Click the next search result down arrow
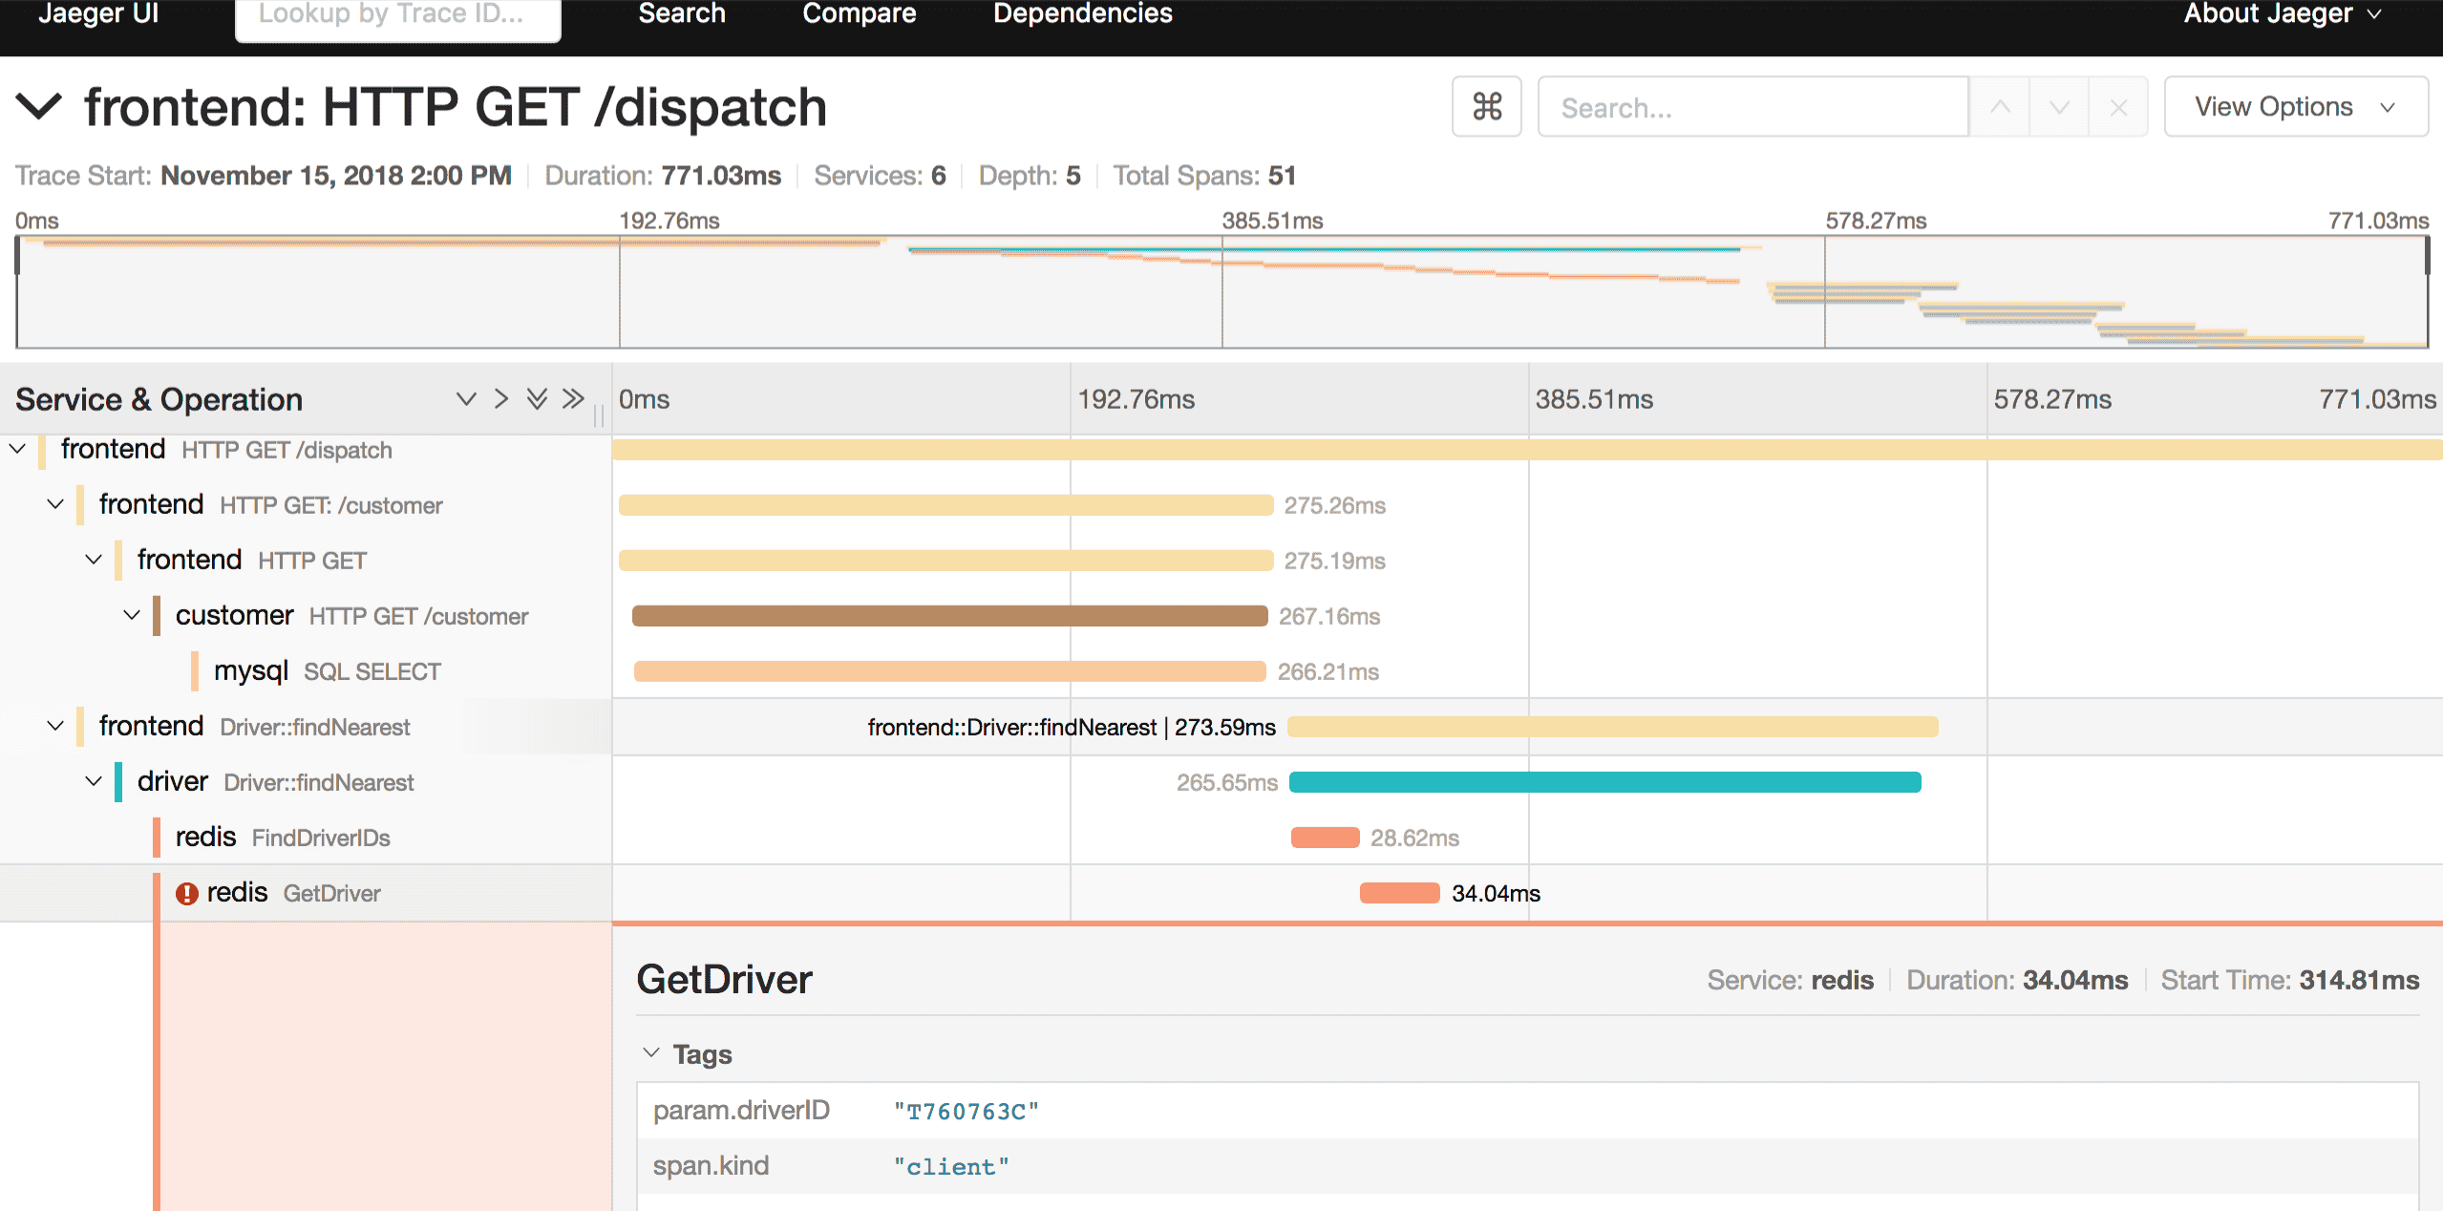The height and width of the screenshot is (1211, 2443). pyautogui.click(x=2059, y=107)
